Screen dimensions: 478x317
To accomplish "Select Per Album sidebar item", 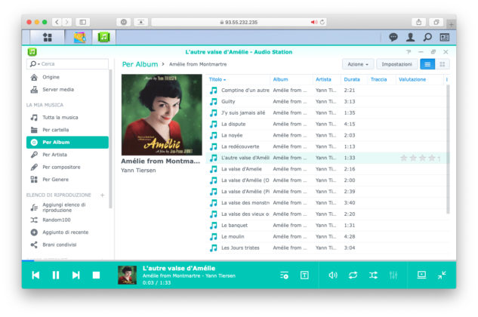I will click(67, 143).
